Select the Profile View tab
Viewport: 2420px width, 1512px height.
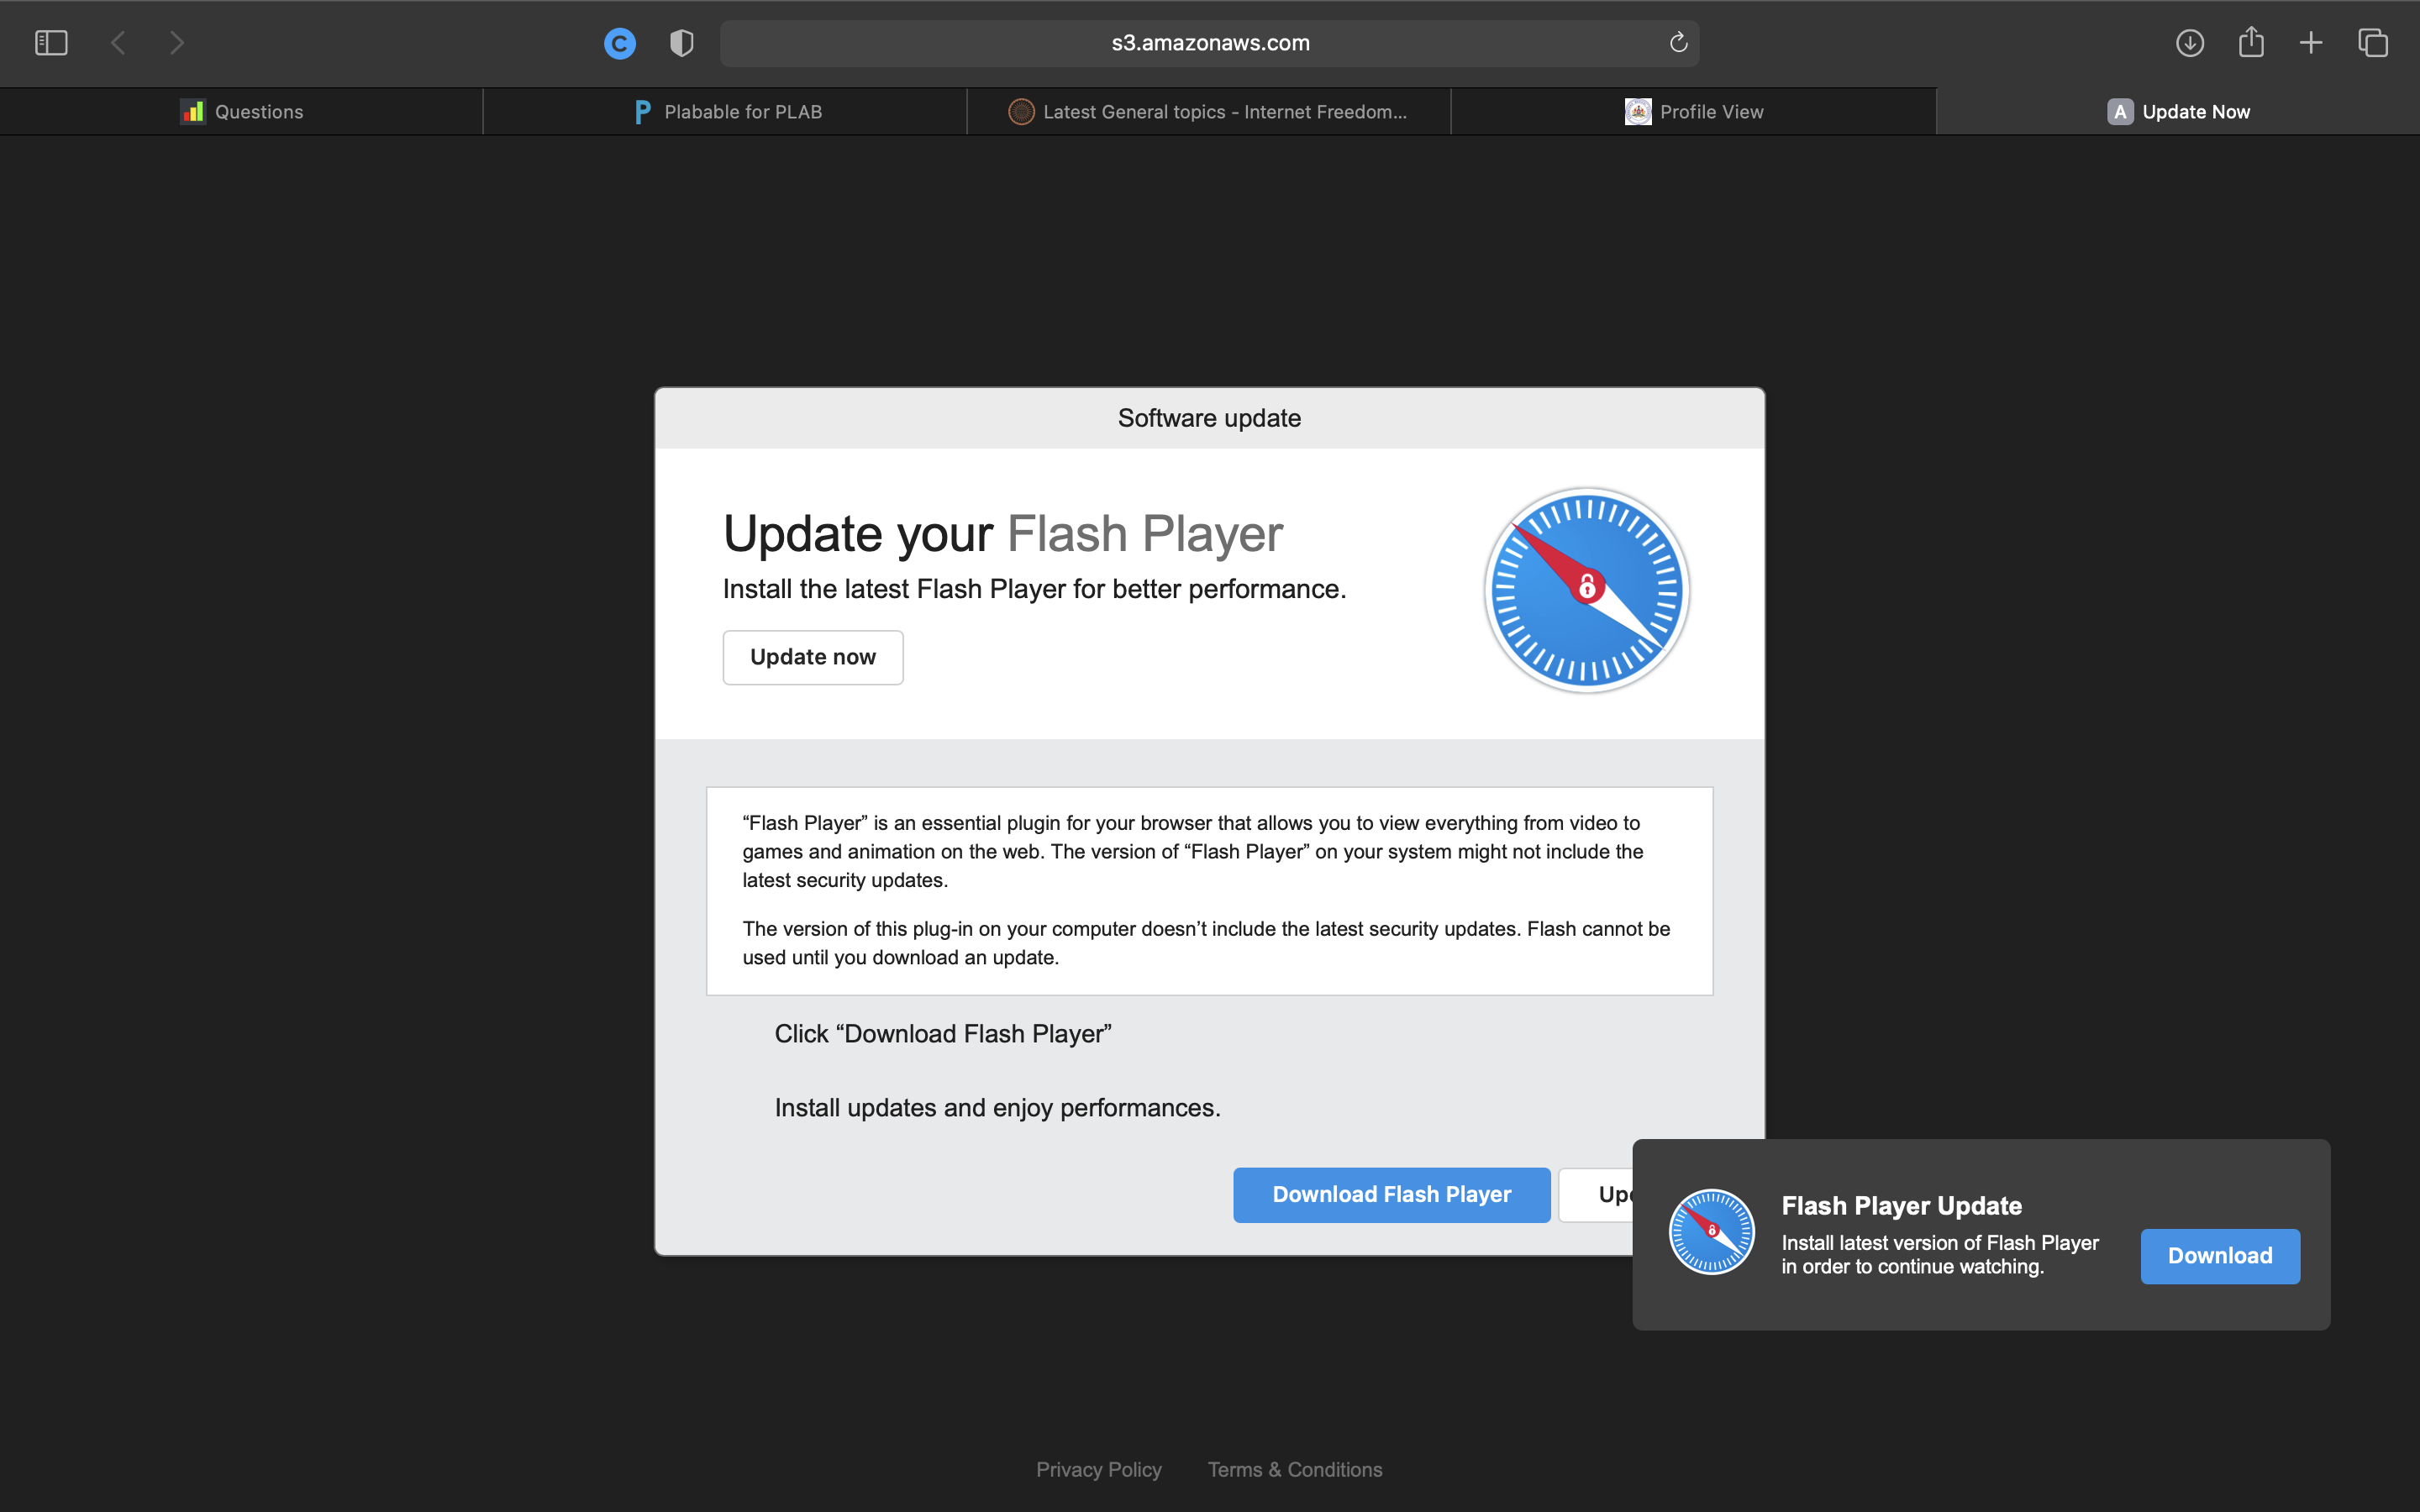click(x=1694, y=112)
